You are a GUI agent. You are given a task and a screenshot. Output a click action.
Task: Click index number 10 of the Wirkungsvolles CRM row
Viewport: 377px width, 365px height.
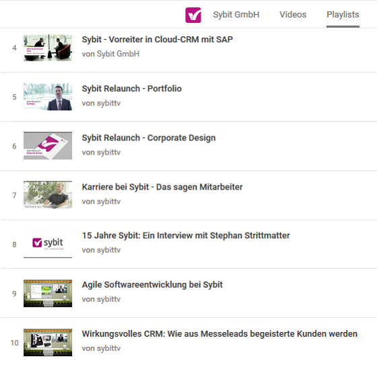click(x=14, y=343)
